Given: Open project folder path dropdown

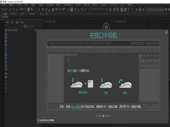Looking at the screenshot, I should coord(155,10).
